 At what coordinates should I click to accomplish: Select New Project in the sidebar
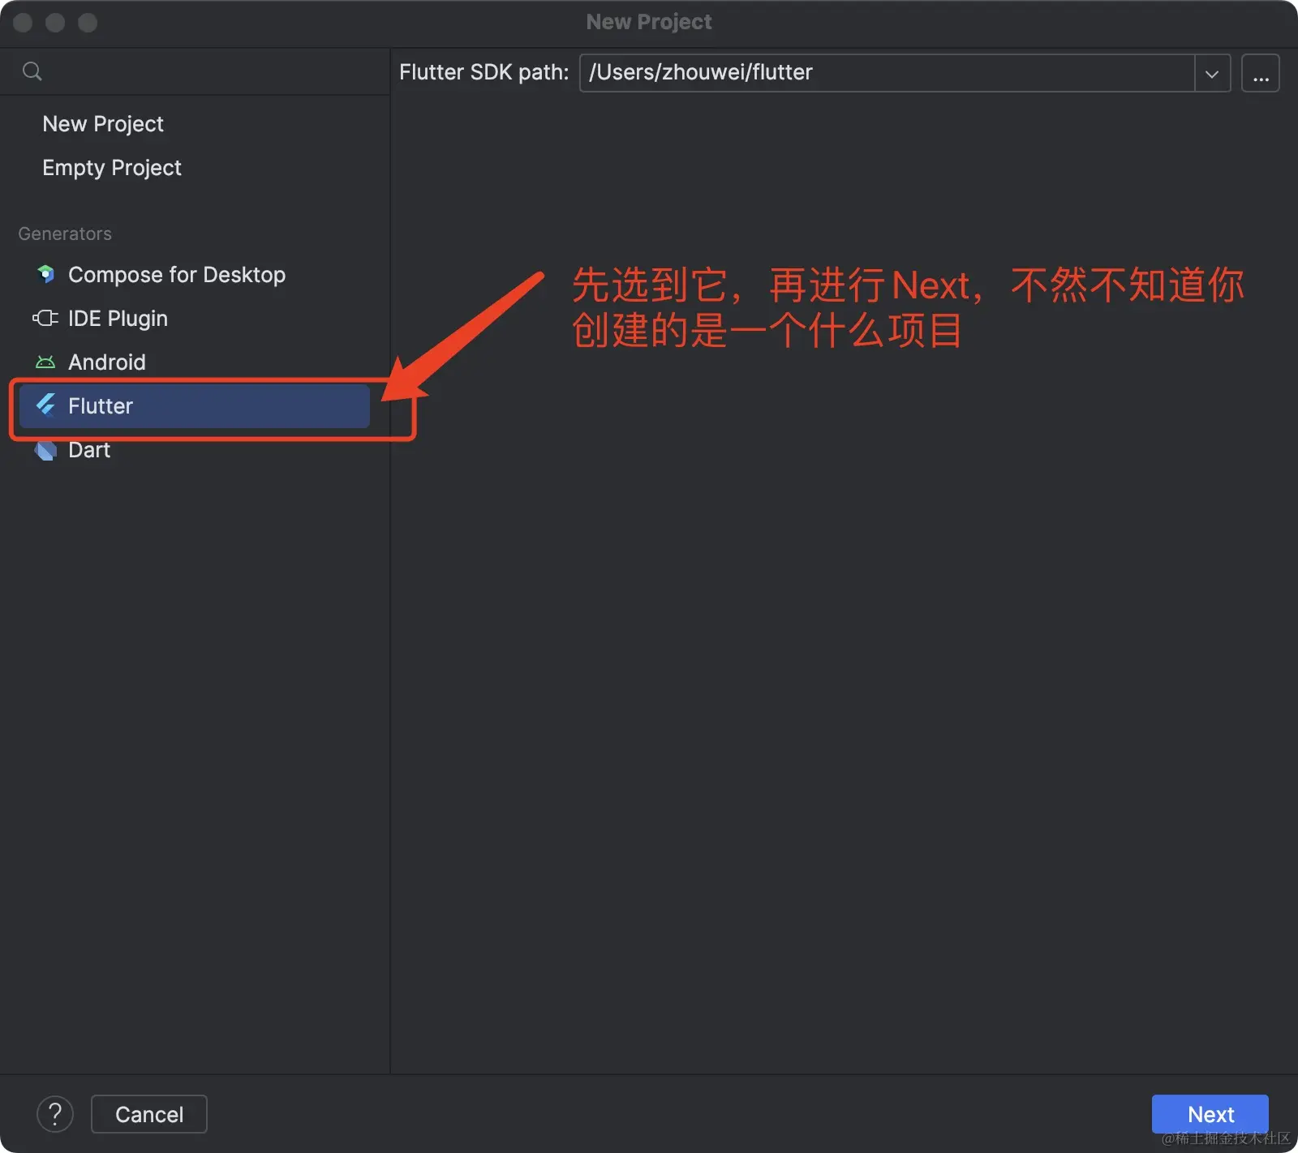(x=195, y=124)
